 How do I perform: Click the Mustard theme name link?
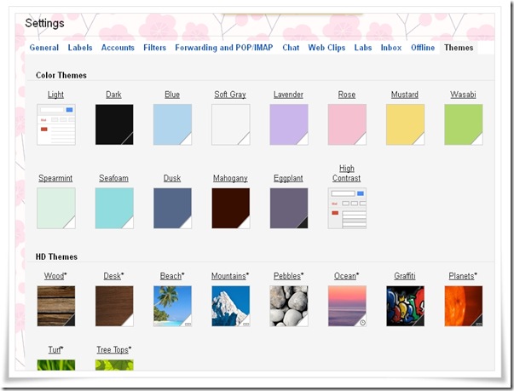coord(405,95)
